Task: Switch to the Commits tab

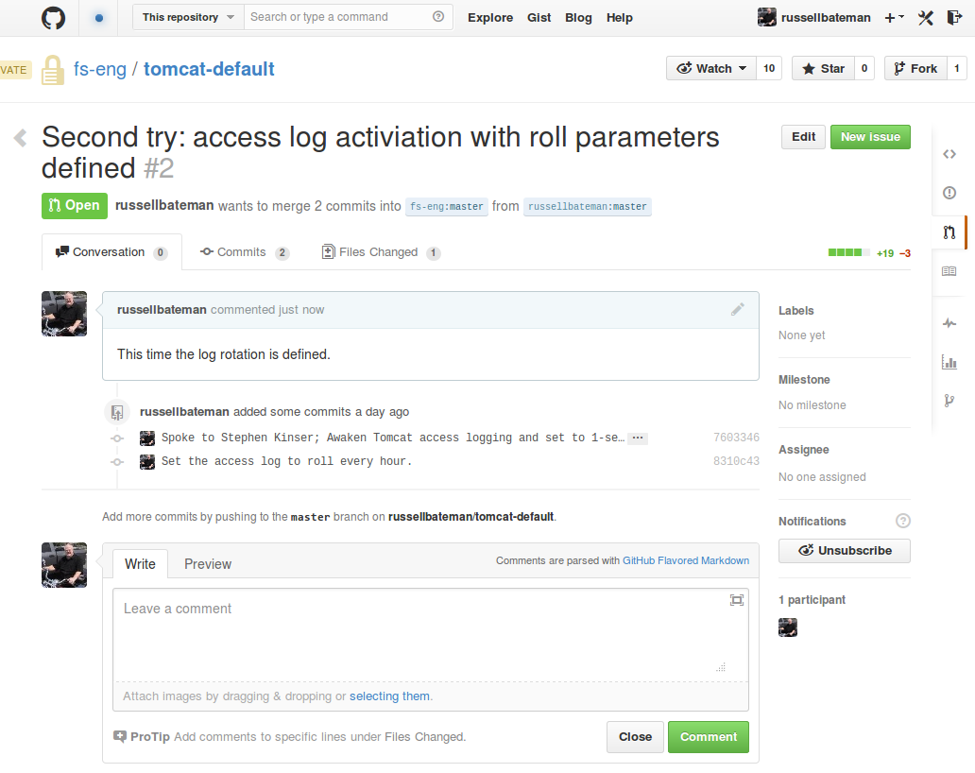Action: 245,252
